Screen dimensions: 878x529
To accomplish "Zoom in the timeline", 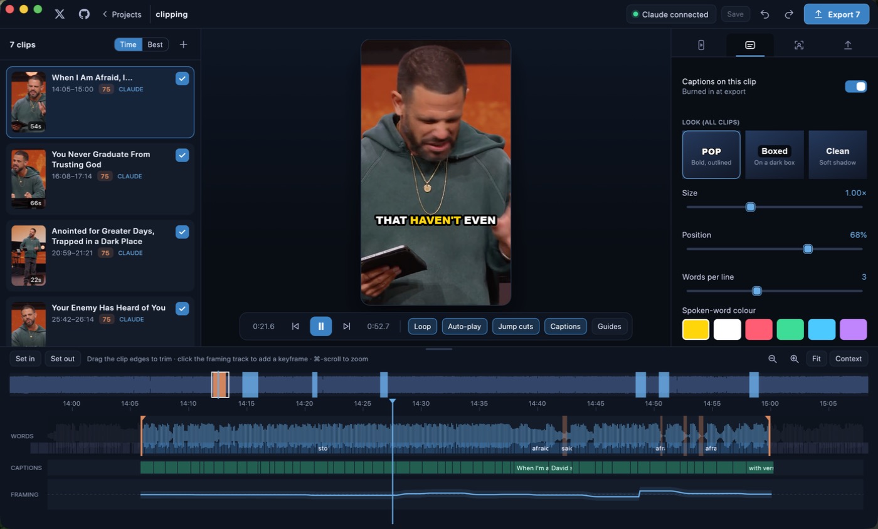I will (x=794, y=359).
